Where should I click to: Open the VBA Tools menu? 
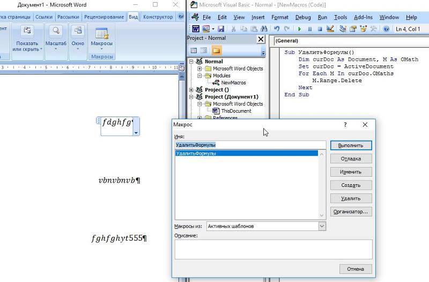pos(341,17)
